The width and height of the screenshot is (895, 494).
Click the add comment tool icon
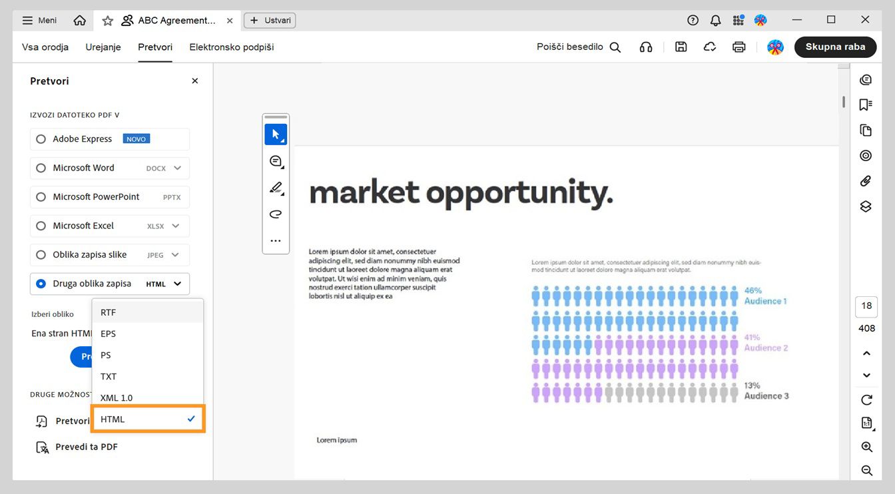click(x=276, y=161)
